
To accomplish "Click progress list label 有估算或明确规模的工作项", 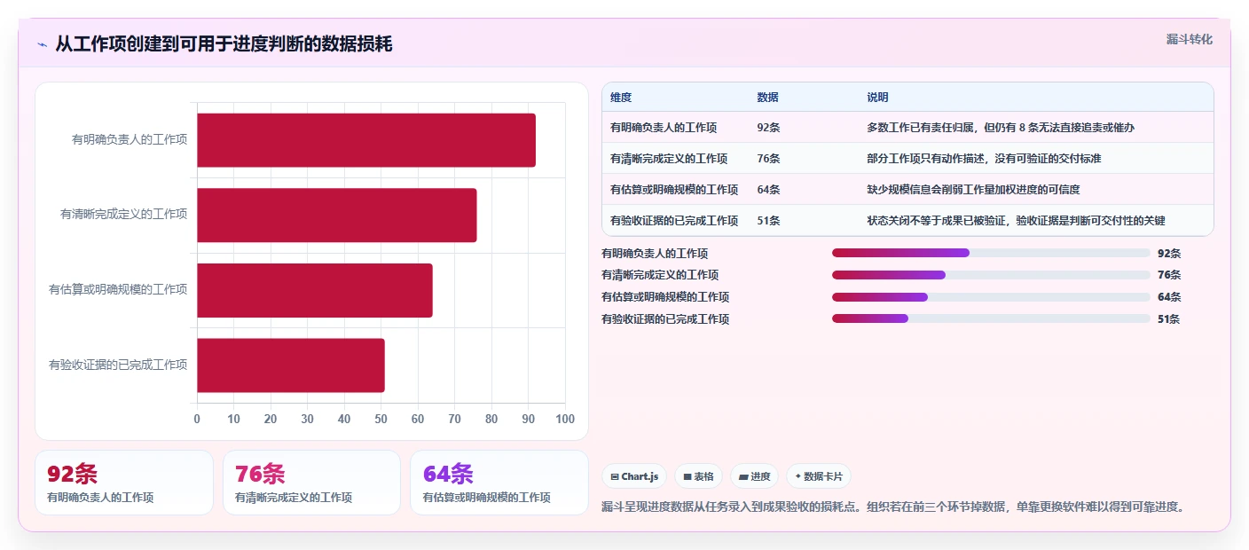I will pos(665,297).
